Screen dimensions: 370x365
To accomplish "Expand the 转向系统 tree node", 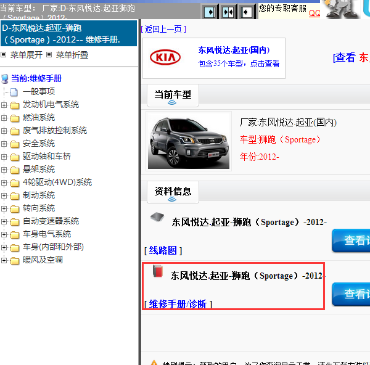I will pos(4,208).
